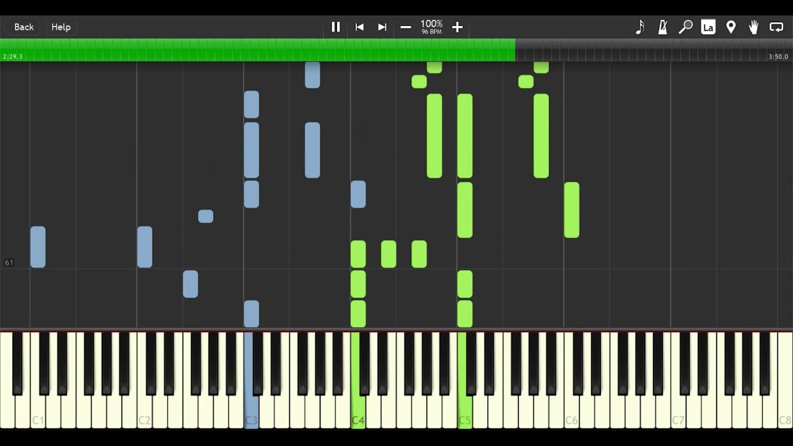Click the green song progress bar
The width and height of the screenshot is (793, 446).
(258, 50)
